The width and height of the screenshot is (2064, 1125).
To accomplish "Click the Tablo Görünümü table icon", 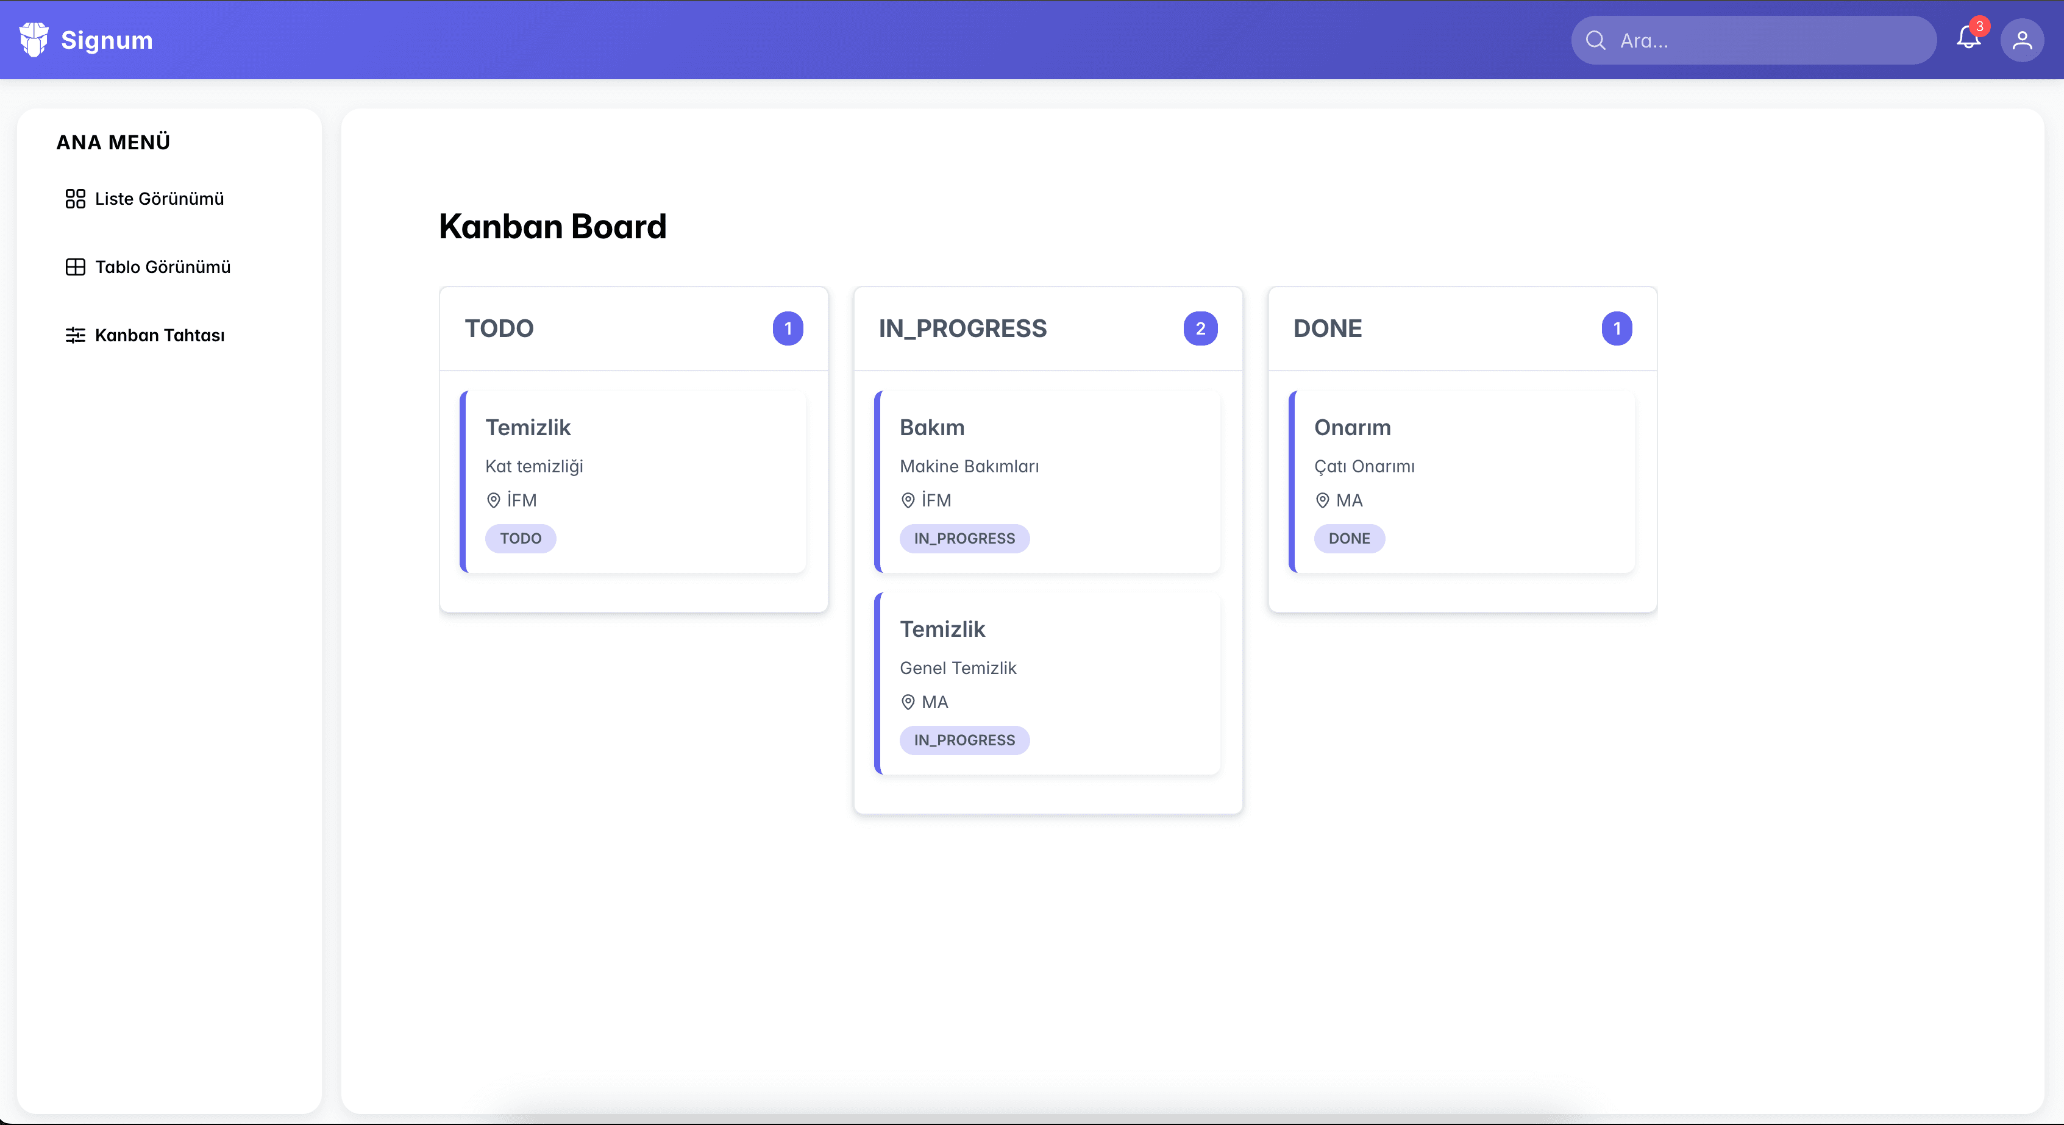I will (x=76, y=267).
